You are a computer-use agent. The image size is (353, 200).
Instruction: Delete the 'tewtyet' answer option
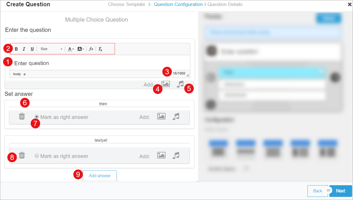[x=22, y=155]
